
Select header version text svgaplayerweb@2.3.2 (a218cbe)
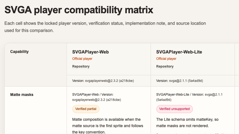(109, 81)
